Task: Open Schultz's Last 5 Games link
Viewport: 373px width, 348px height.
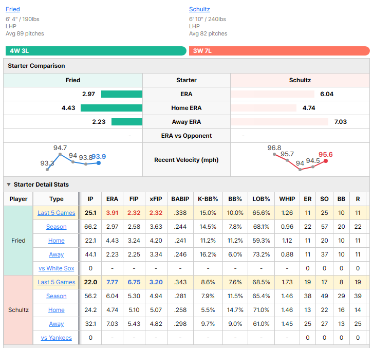Action: [57, 282]
